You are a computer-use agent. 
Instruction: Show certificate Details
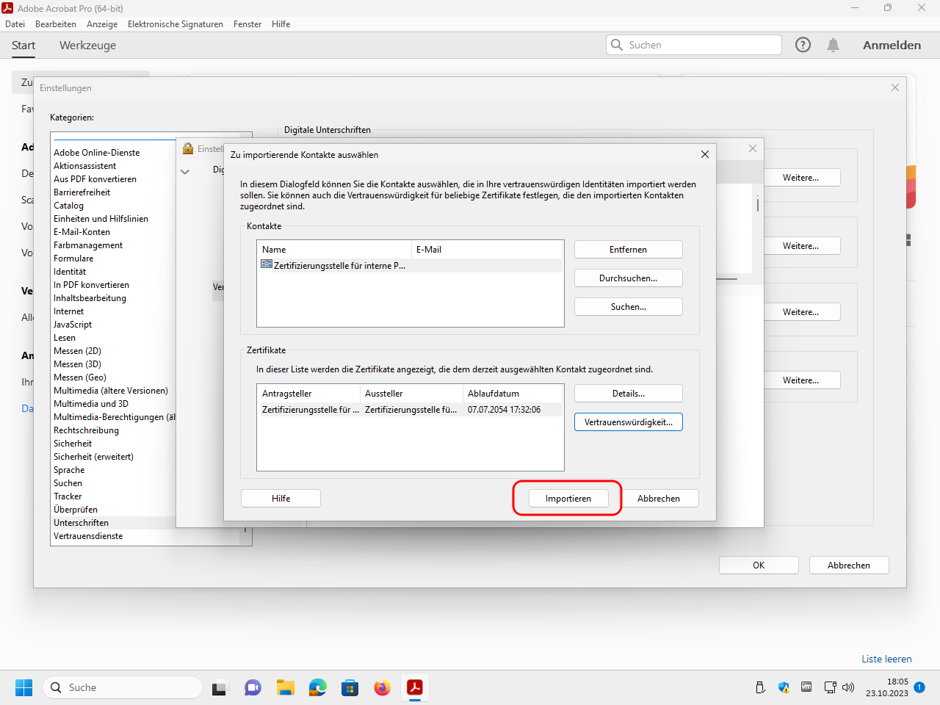coord(628,394)
